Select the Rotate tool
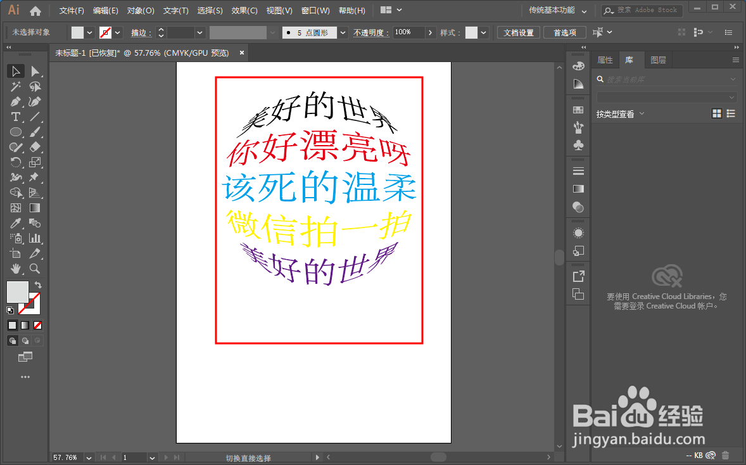Viewport: 746px width, 465px height. 16,162
